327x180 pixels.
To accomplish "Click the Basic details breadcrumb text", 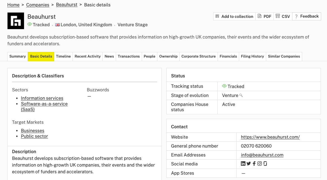I will coord(97,5).
